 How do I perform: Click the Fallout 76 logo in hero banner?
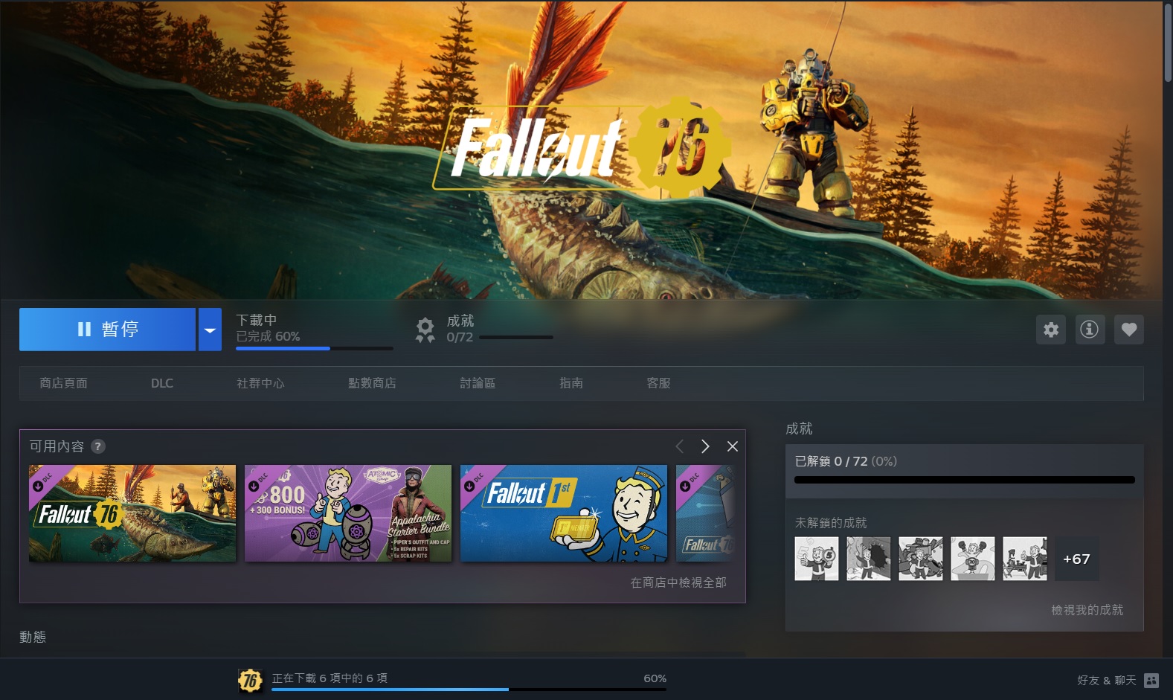pyautogui.click(x=582, y=147)
